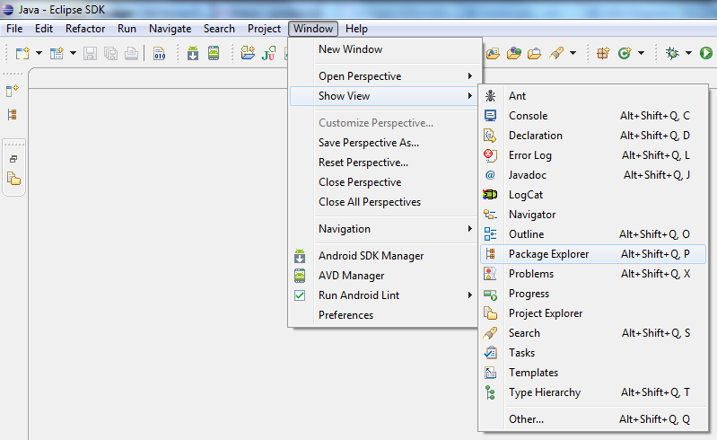717x440 pixels.
Task: Open the Debug dropdown arrow
Action: coord(688,53)
